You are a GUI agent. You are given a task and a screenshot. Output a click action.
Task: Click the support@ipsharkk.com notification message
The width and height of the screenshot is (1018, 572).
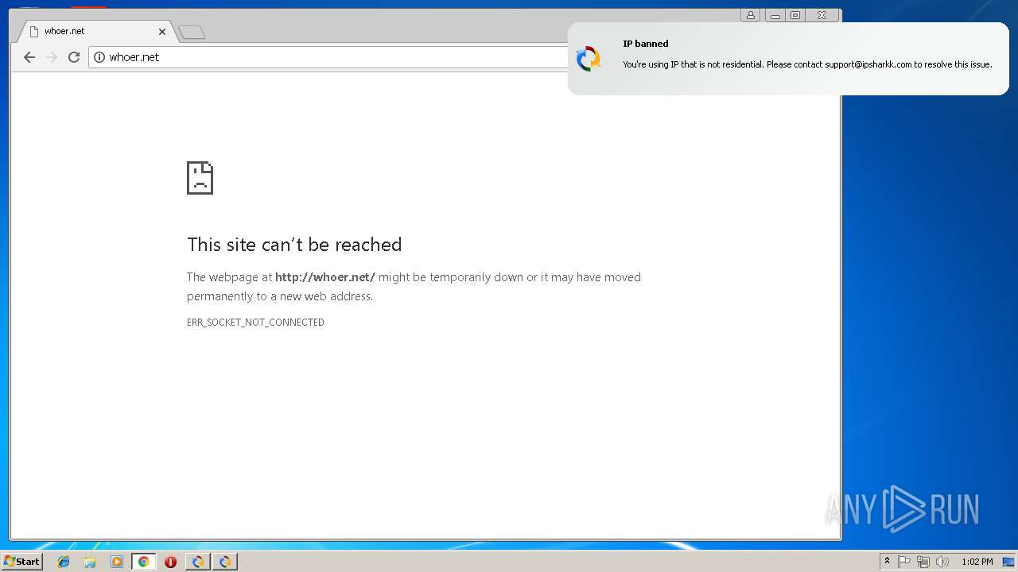coord(807,64)
